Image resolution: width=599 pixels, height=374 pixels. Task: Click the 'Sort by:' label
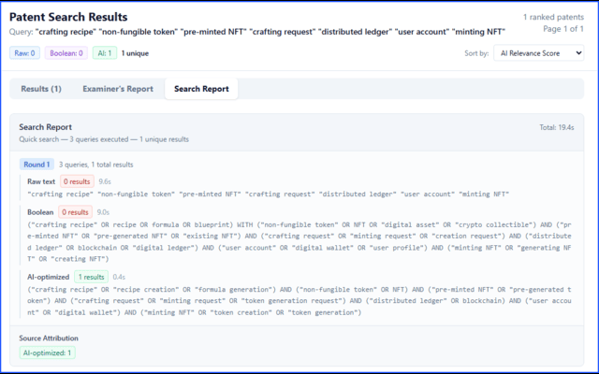point(476,53)
